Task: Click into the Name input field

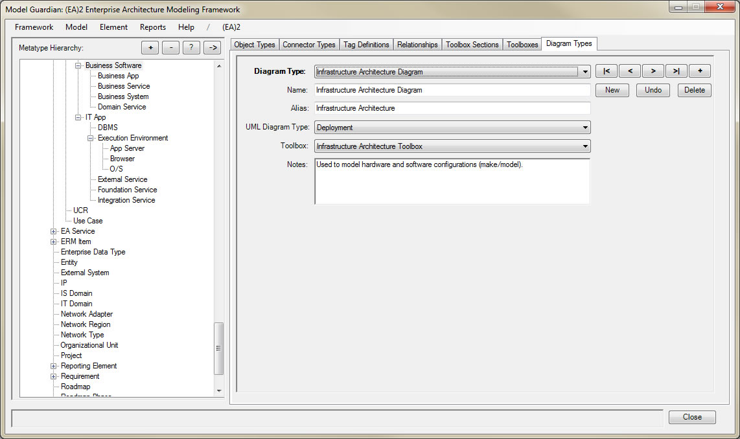Action: click(452, 90)
